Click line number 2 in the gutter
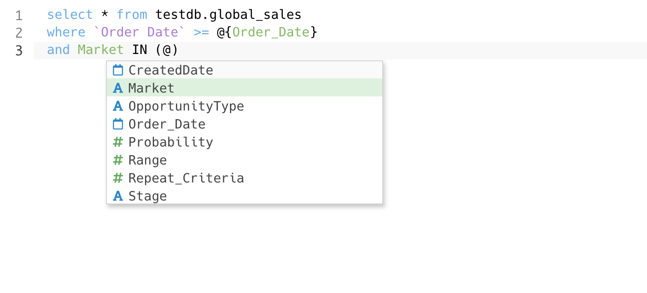 pos(19,33)
